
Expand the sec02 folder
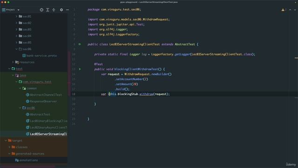click(16, 23)
